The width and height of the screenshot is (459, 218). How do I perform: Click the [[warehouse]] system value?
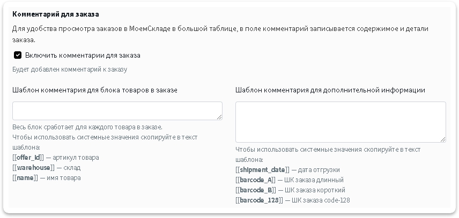click(32, 168)
